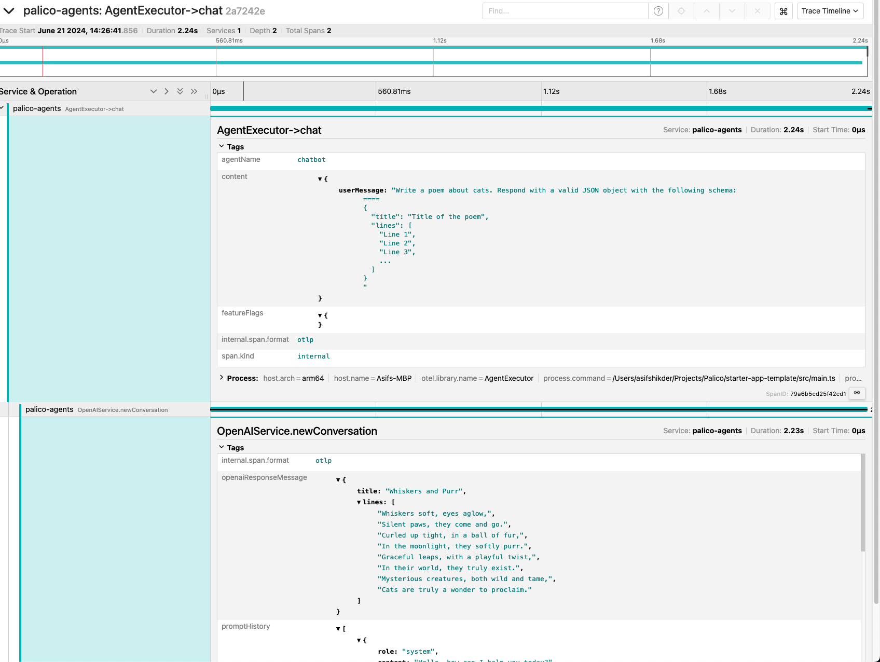Clear the search with the X icon
The height and width of the screenshot is (662, 880).
(757, 11)
